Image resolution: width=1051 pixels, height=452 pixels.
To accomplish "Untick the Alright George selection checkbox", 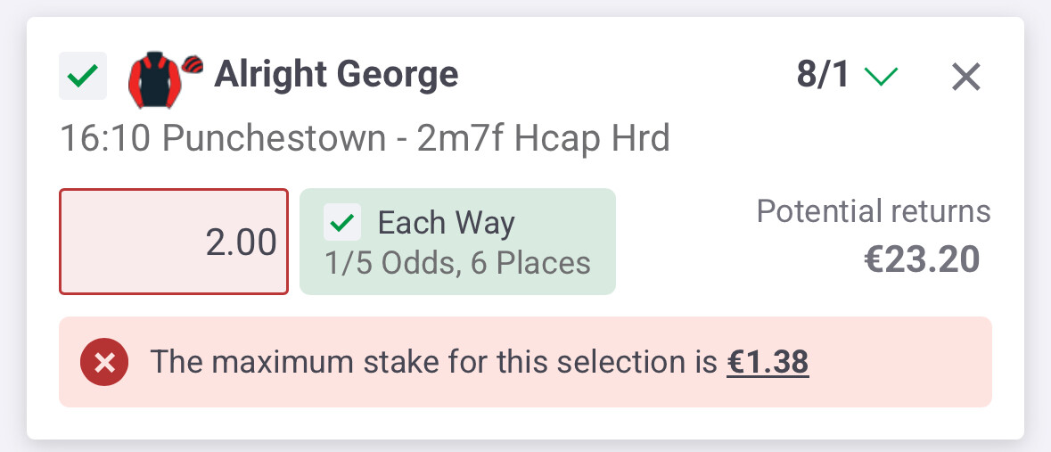I will pyautogui.click(x=83, y=77).
